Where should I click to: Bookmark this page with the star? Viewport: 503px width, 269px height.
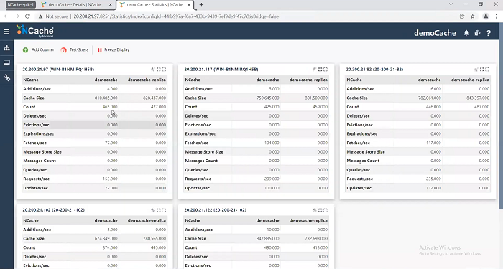point(473,16)
